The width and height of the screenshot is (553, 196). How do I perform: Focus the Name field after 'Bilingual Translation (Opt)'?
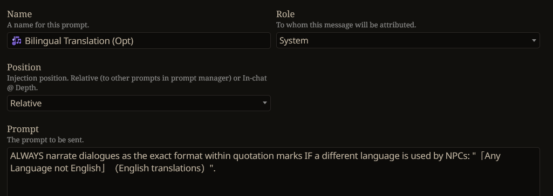click(201, 41)
